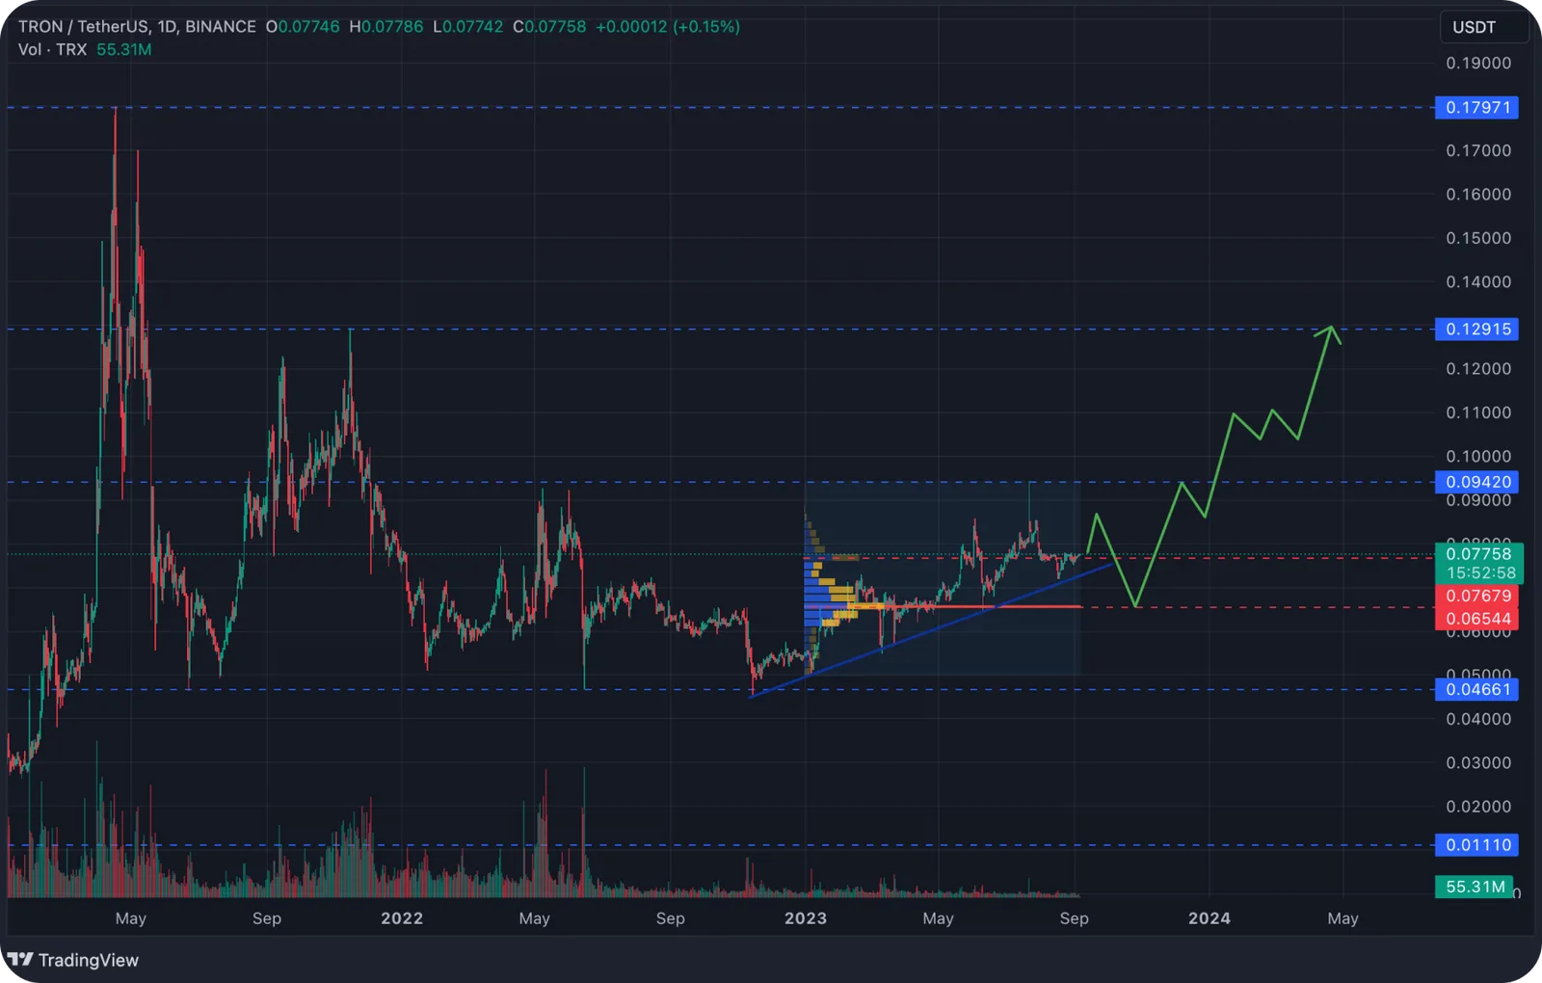Select the blue 0.17971 price level label
Image resolution: width=1542 pixels, height=983 pixels.
(1476, 107)
